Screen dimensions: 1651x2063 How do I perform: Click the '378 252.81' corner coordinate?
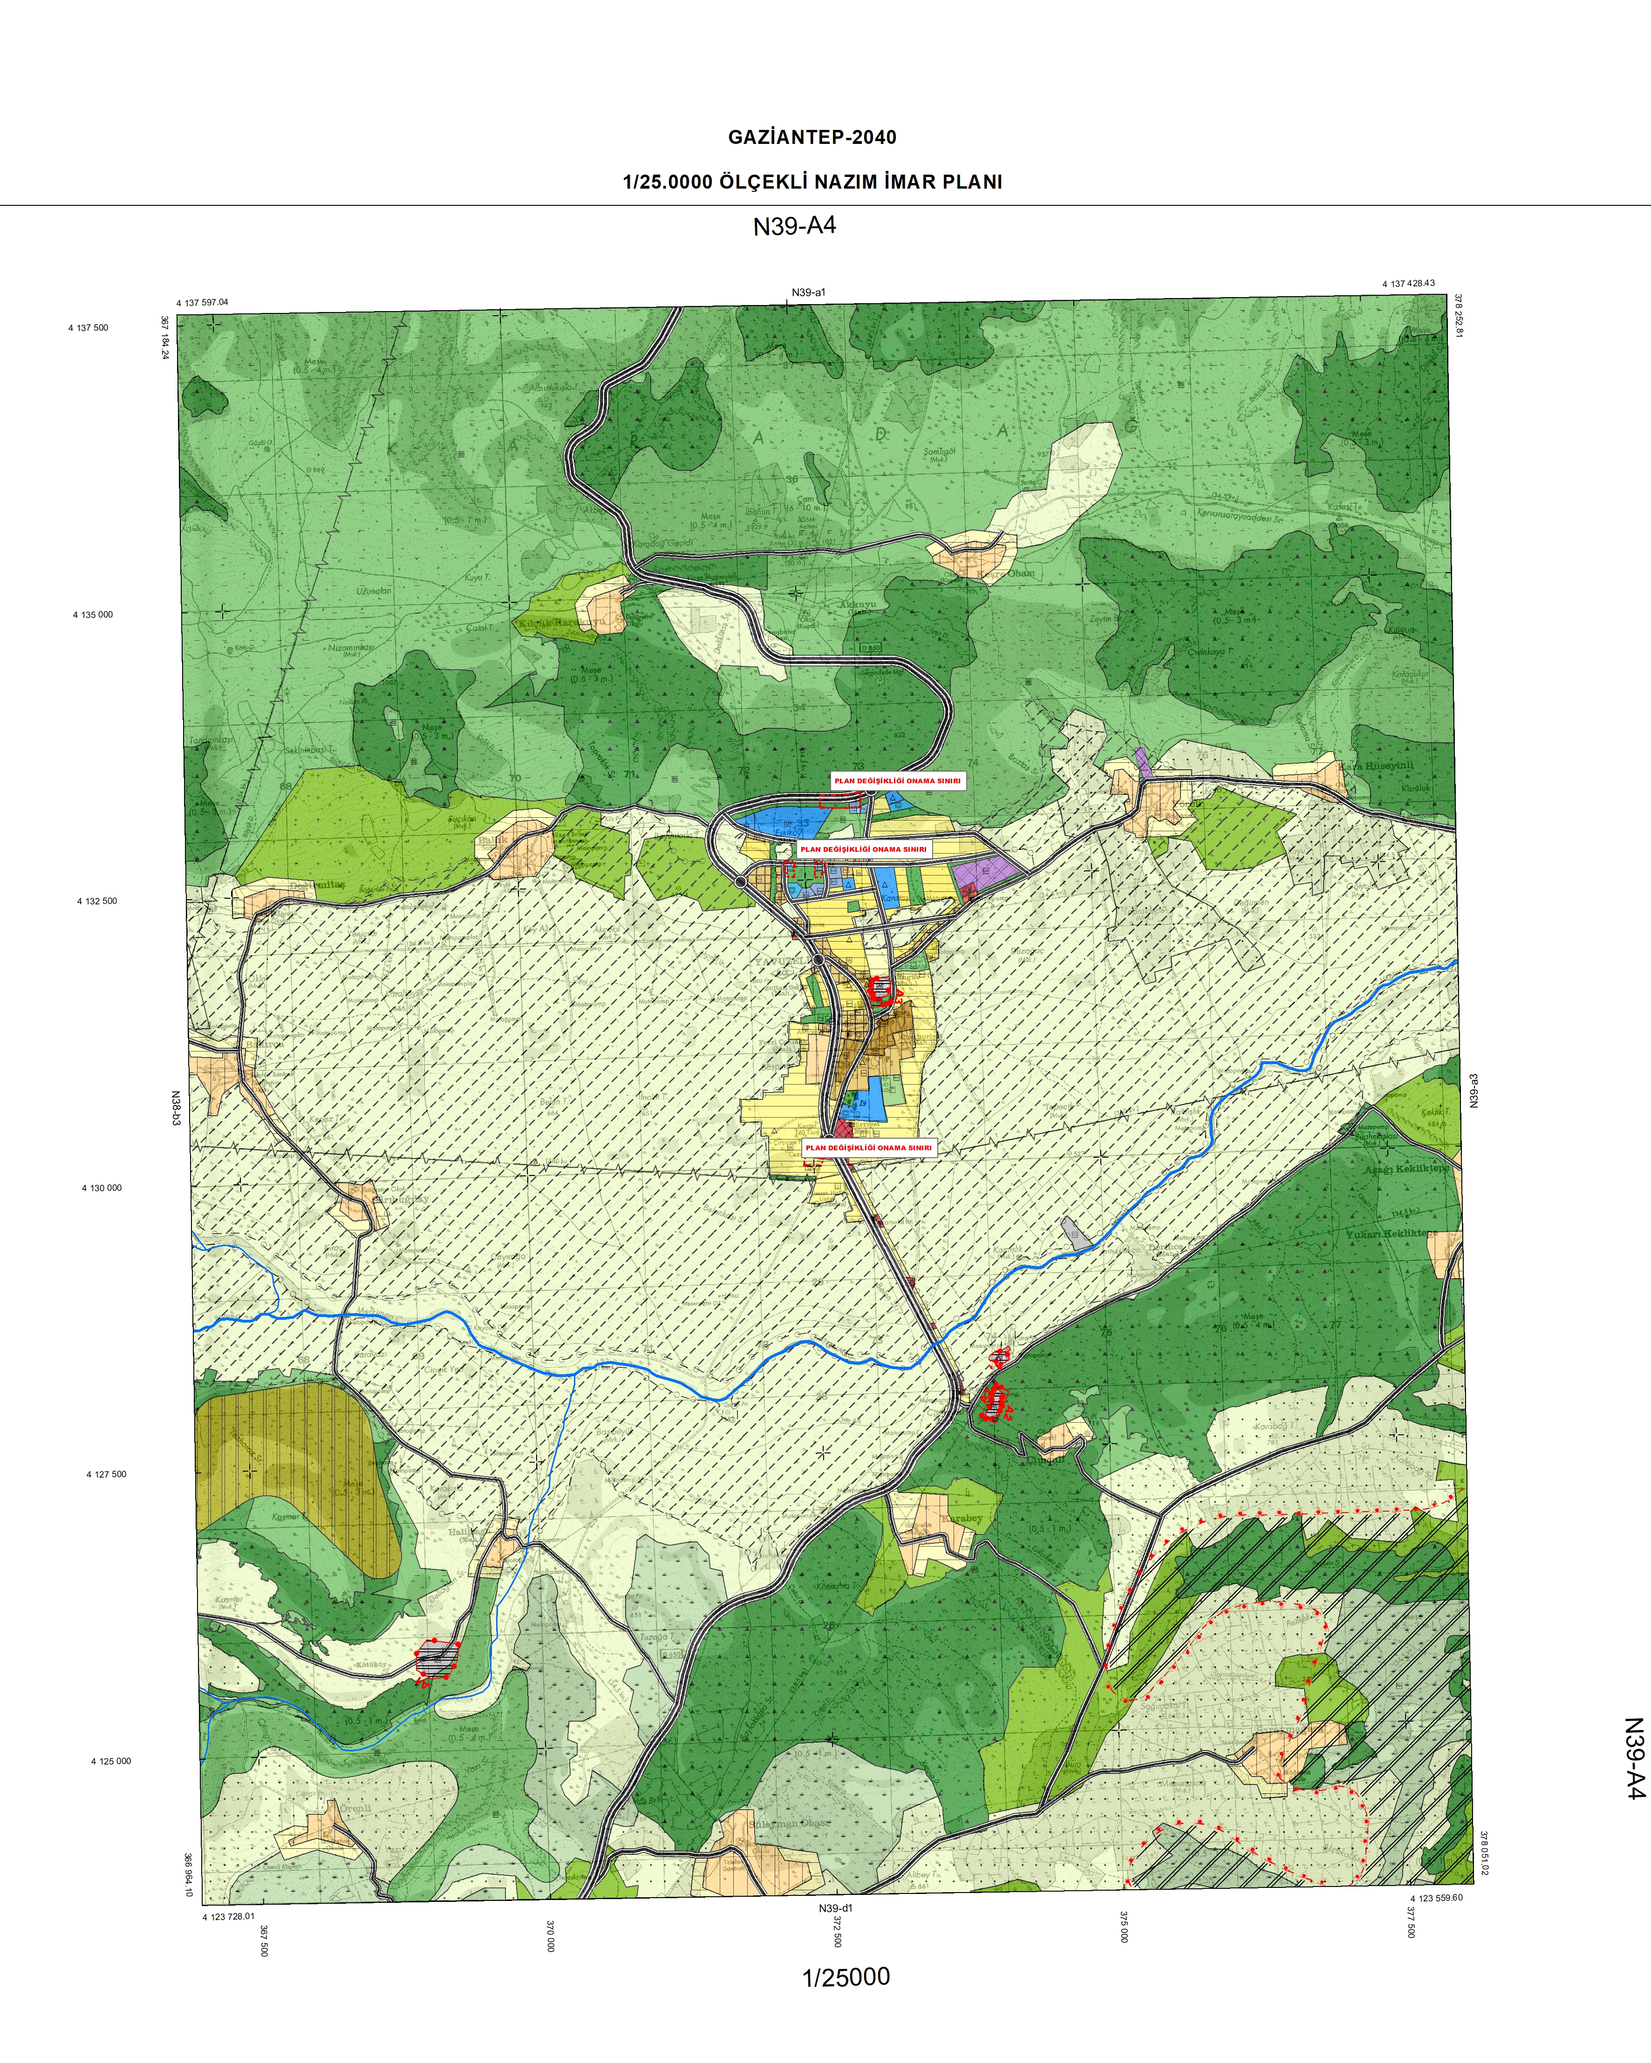1459,316
